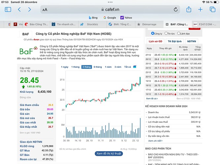Screen dimensions: 220x165
Task: Open the Yahoo favorite
Action: coord(126,18)
